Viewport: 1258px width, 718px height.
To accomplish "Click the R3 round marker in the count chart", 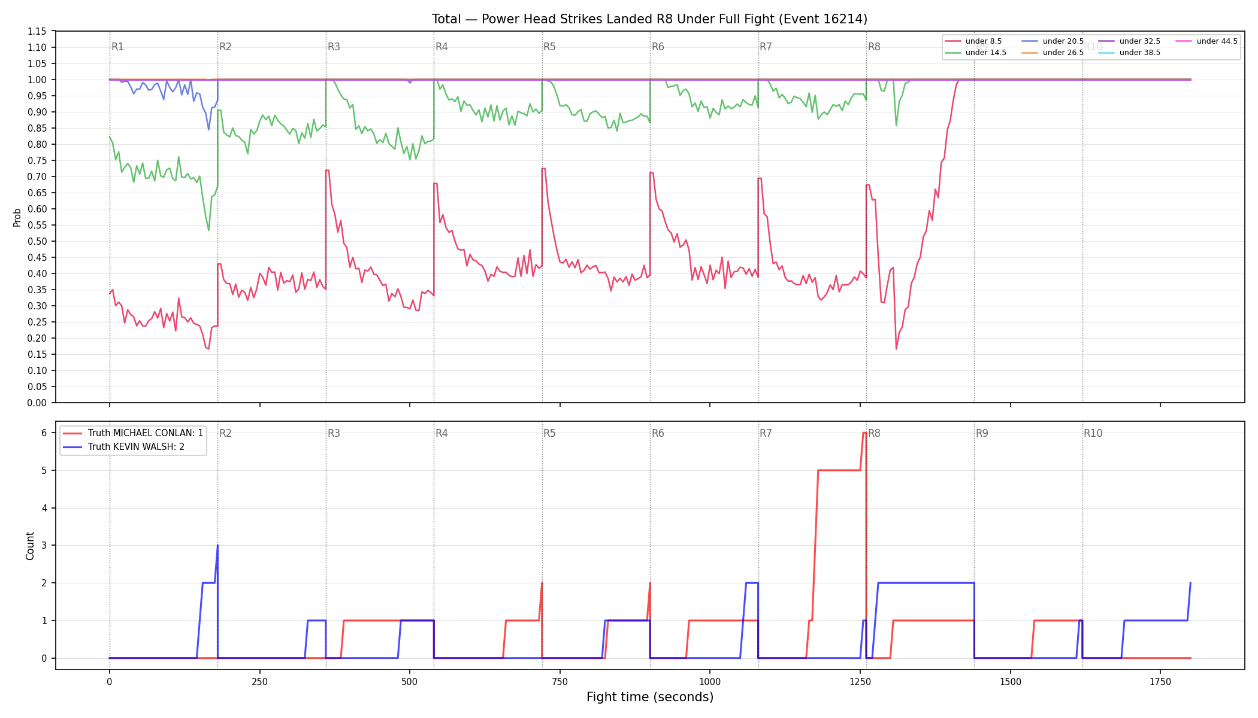I will [334, 433].
